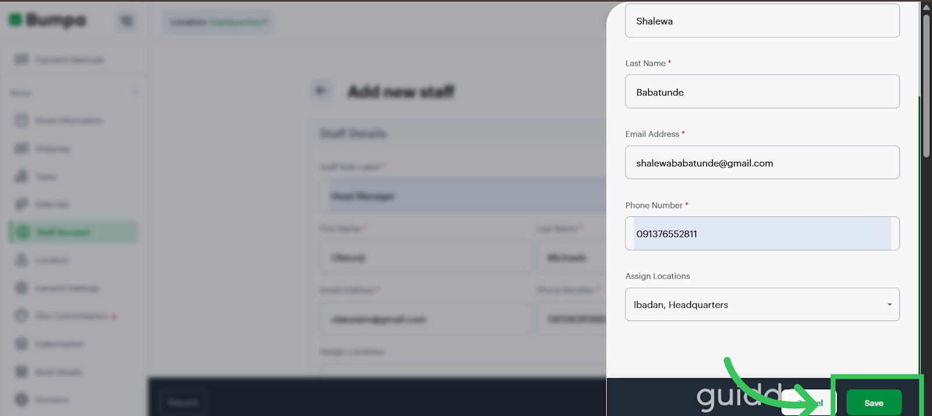932x416 pixels.
Task: Collapse the Store section chevron
Action: [135, 93]
